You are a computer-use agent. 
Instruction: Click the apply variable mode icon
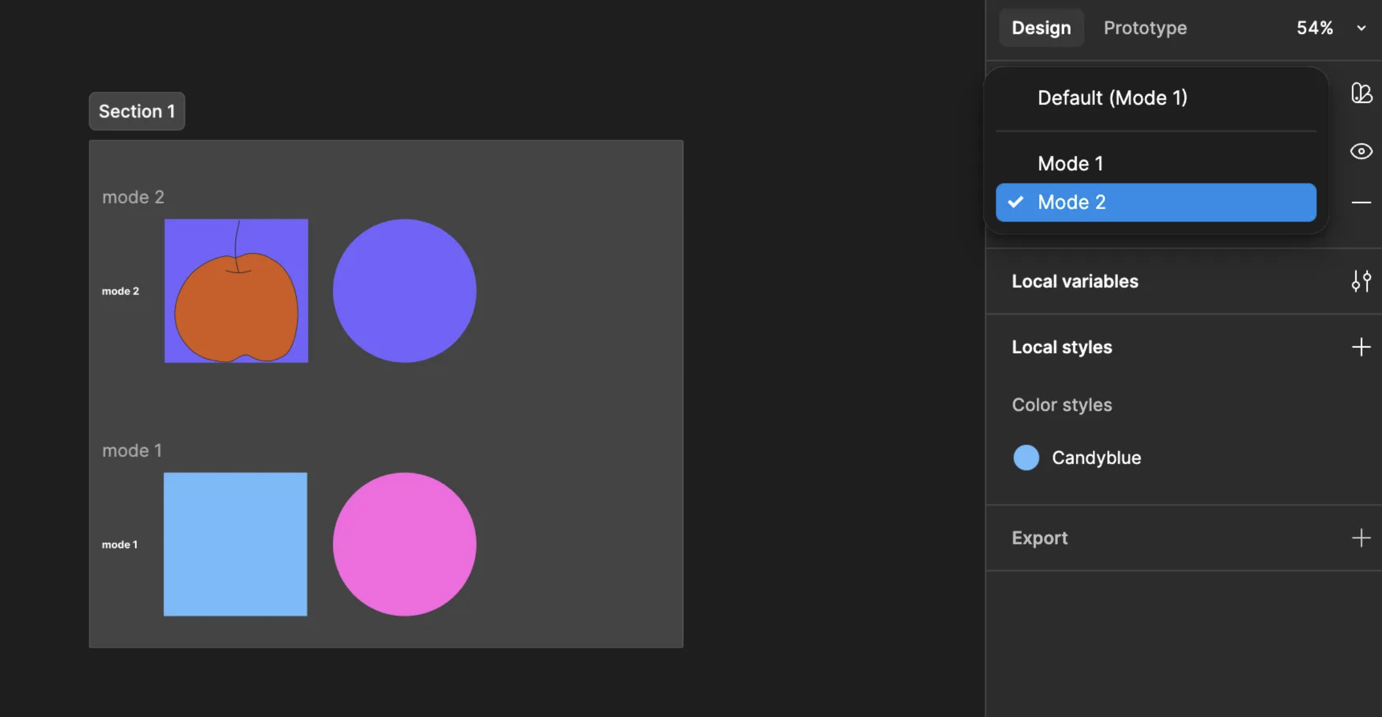click(1361, 93)
